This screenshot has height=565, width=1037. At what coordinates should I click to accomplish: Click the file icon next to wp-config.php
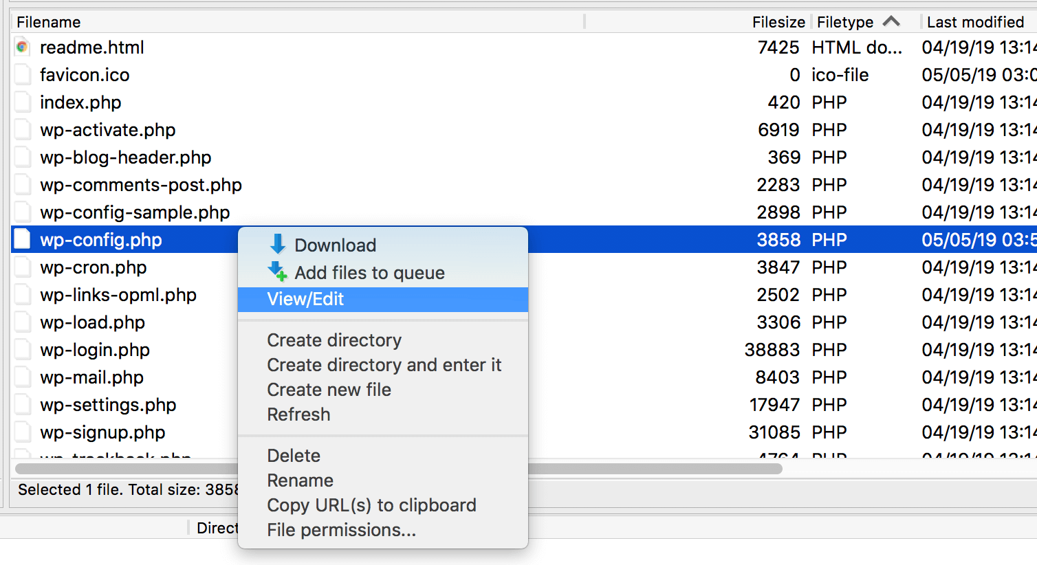21,239
